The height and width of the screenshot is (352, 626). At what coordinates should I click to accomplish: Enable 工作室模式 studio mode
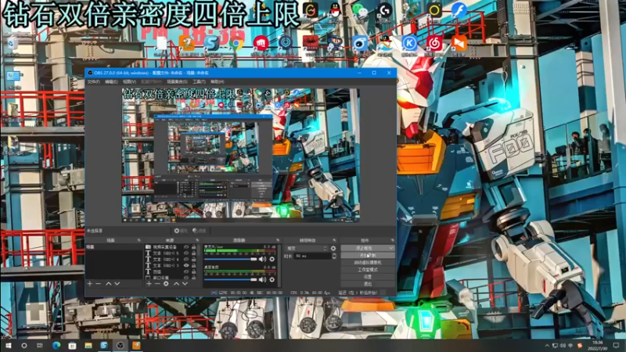coord(368,270)
